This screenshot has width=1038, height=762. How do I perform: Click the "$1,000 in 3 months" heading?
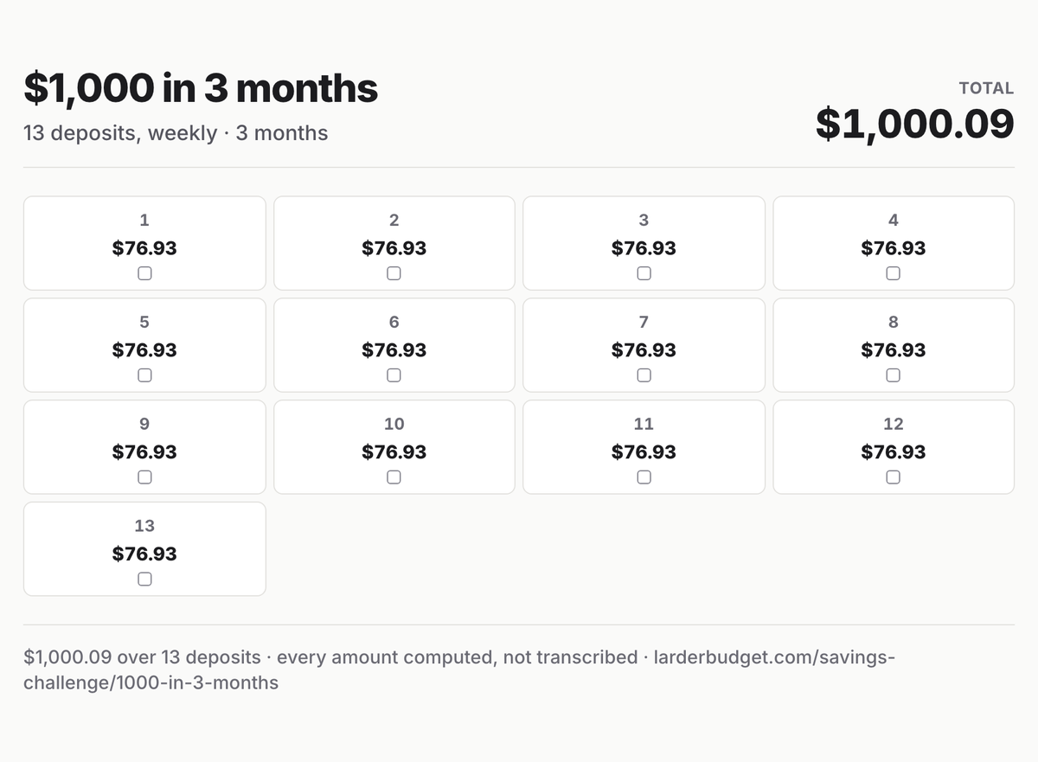(x=201, y=88)
